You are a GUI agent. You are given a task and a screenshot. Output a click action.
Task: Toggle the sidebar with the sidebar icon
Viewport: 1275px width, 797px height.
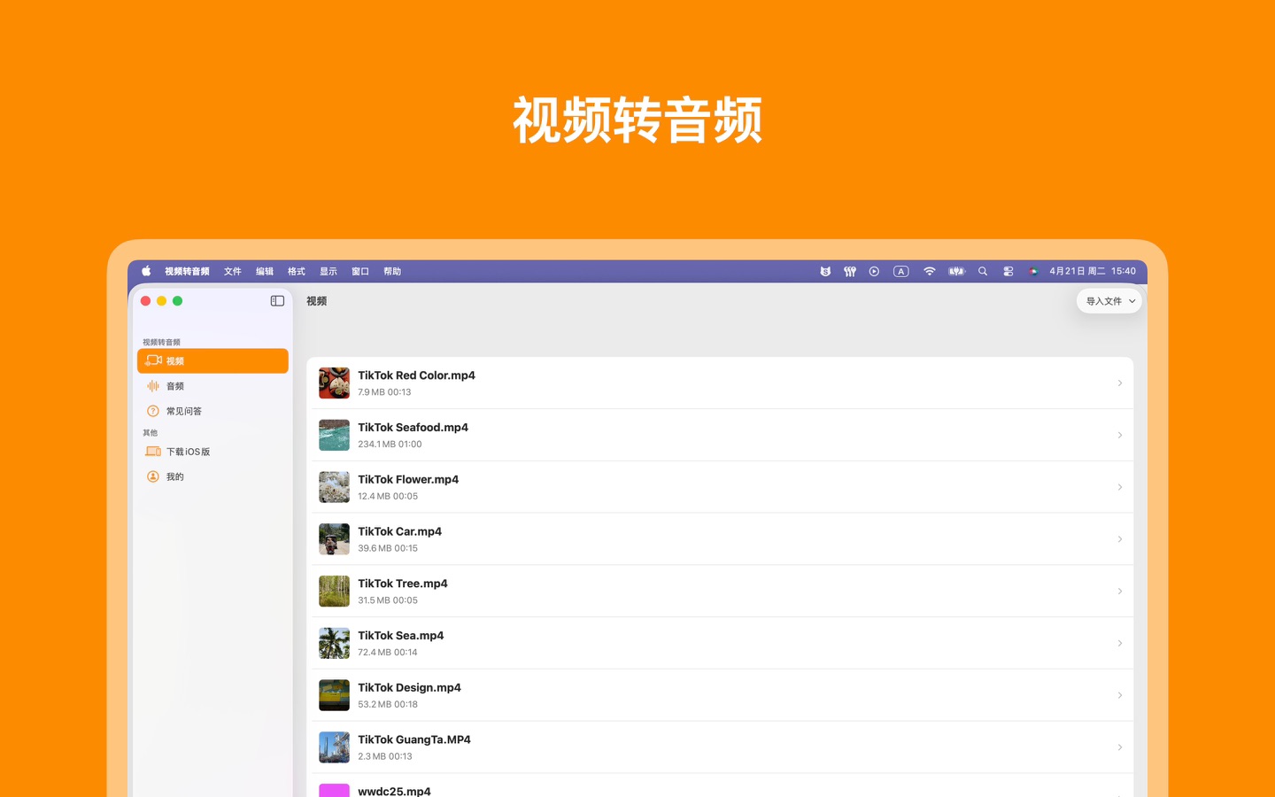(277, 301)
